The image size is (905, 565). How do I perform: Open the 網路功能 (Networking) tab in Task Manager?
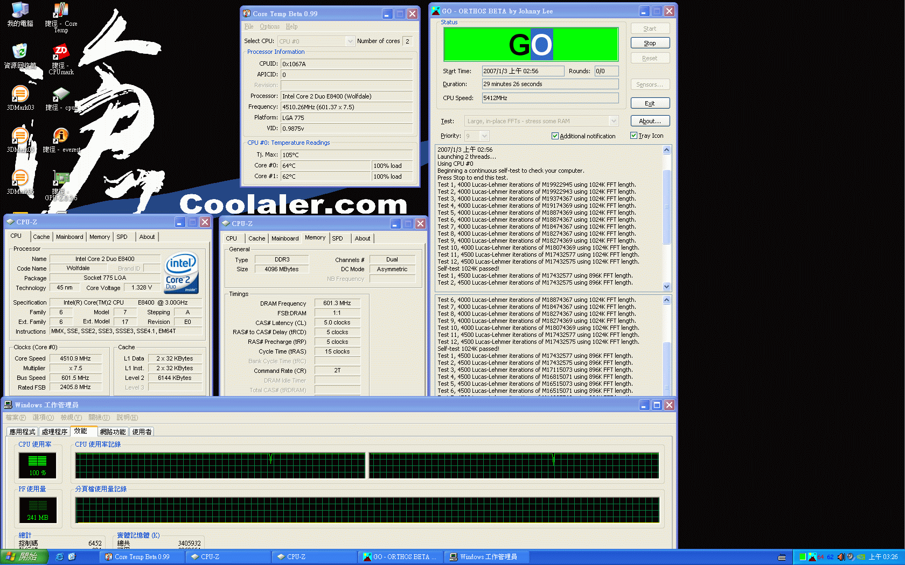pos(113,432)
